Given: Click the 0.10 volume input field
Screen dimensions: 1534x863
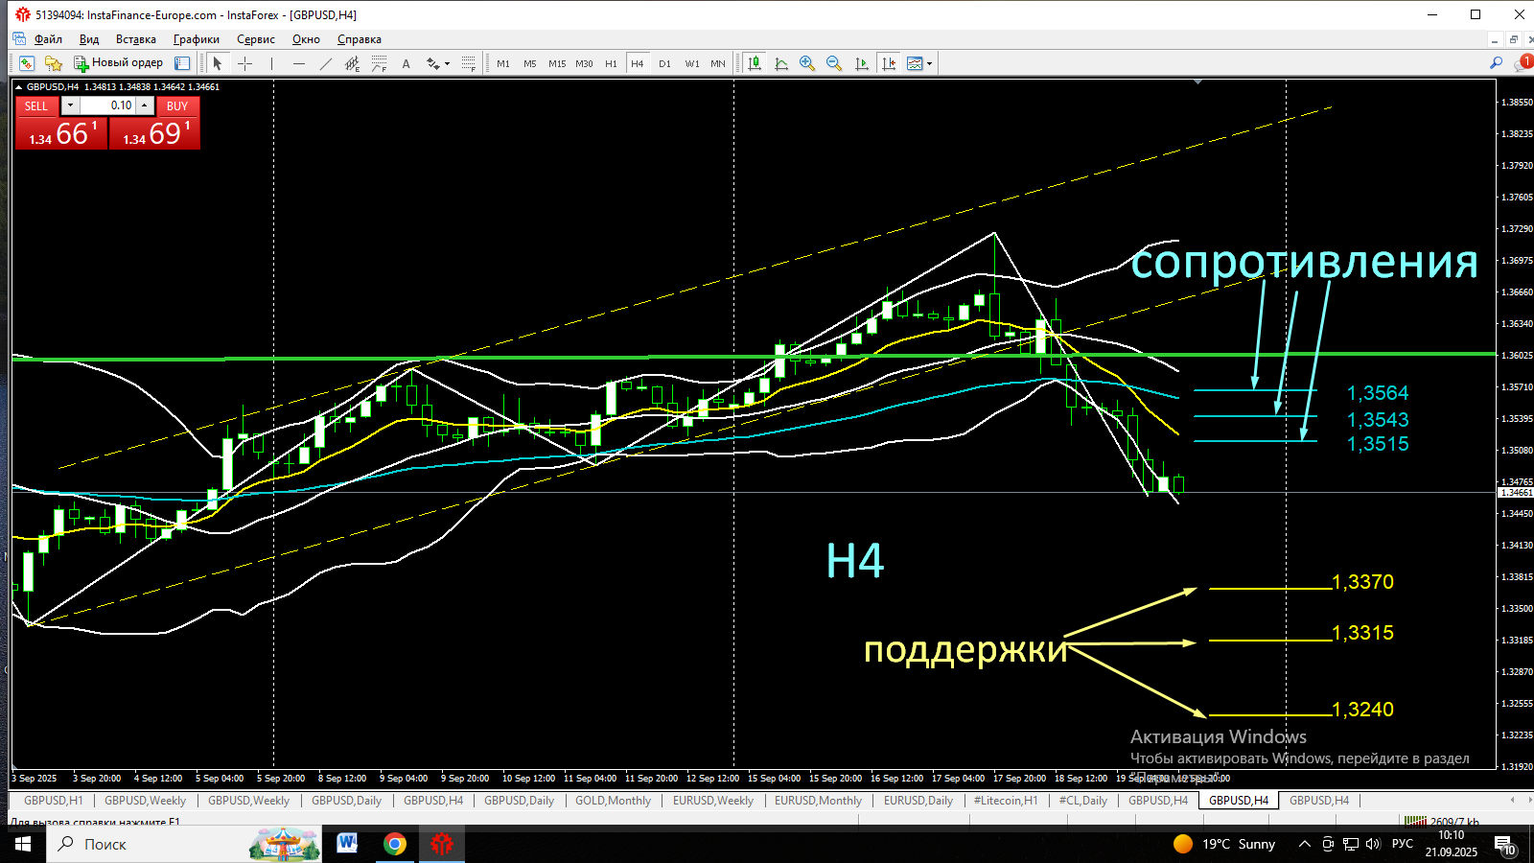Looking at the screenshot, I should click(106, 105).
